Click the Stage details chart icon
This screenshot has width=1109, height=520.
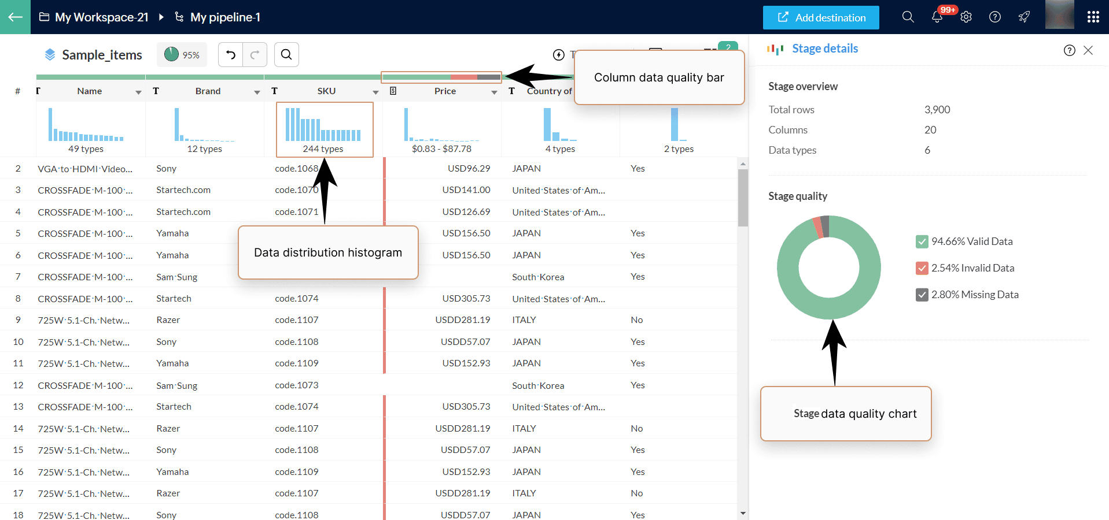click(x=775, y=50)
